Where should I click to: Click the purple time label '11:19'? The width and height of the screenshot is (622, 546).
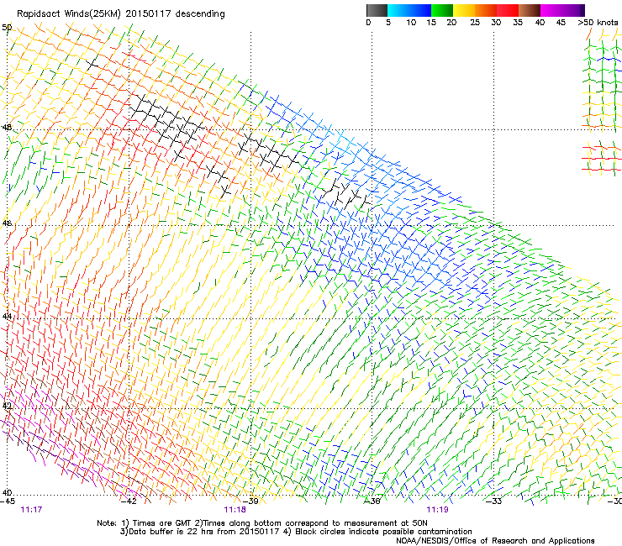tap(437, 510)
